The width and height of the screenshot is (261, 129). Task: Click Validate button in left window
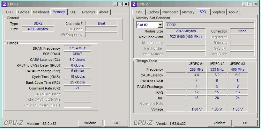click(90, 123)
